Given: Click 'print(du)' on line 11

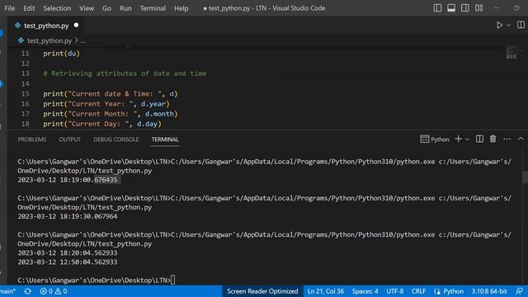Looking at the screenshot, I should (61, 54).
